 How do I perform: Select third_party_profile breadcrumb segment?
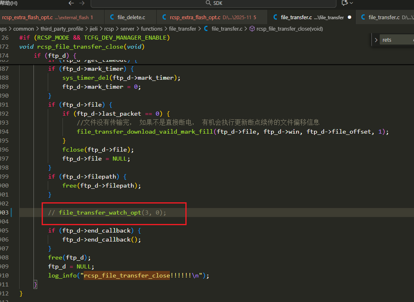(62, 29)
